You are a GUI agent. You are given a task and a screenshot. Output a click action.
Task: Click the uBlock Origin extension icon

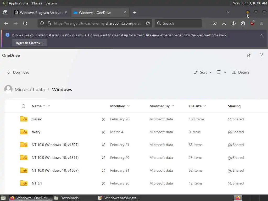point(252,23)
